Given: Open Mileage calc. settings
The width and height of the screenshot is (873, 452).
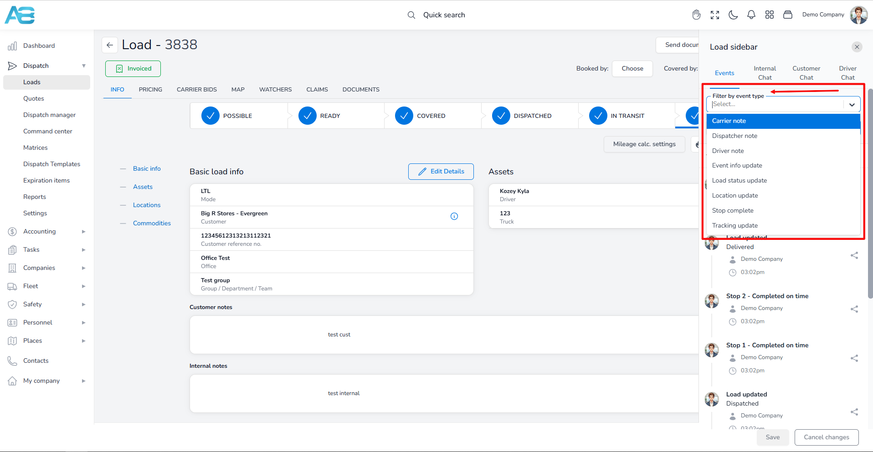Looking at the screenshot, I should pos(644,144).
